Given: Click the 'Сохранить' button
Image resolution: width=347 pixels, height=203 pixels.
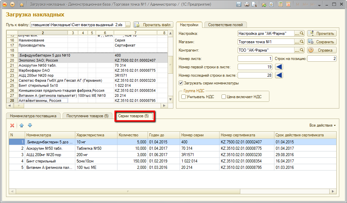Looking at the screenshot, I should 322,42.
